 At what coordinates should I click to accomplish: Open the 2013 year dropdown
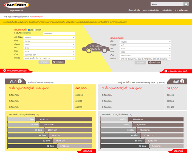49,51
